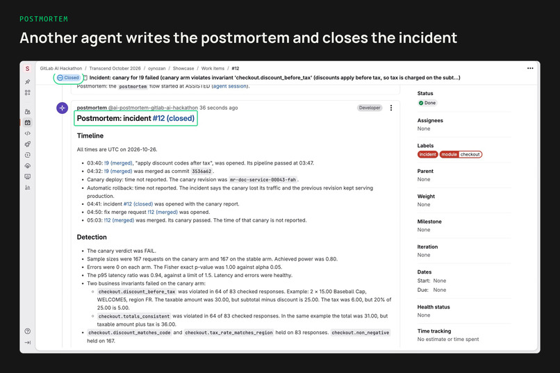Click checkout.discount_matches_code code text
The height and width of the screenshot is (373, 560).
coord(129,333)
